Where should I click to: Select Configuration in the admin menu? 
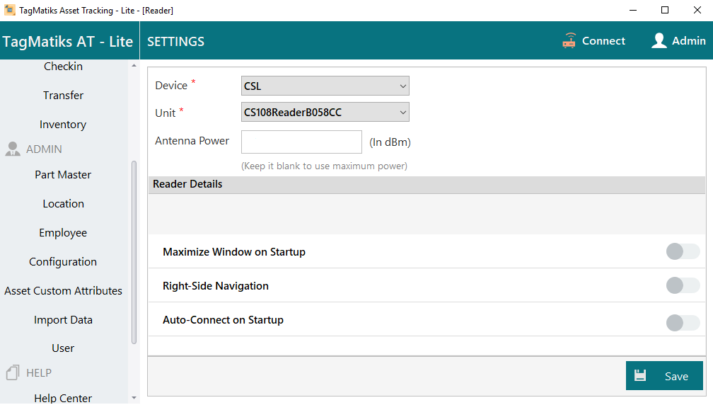coord(63,262)
